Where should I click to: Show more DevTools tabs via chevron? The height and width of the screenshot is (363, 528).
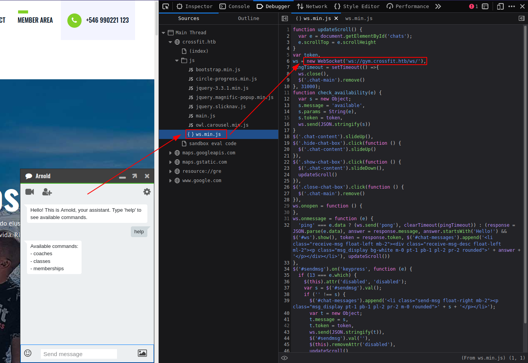(x=438, y=7)
